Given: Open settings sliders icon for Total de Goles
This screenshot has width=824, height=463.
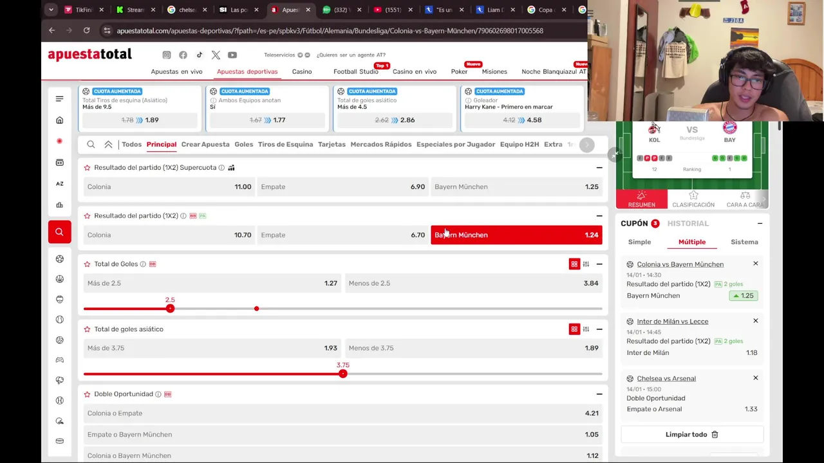Looking at the screenshot, I should point(586,264).
